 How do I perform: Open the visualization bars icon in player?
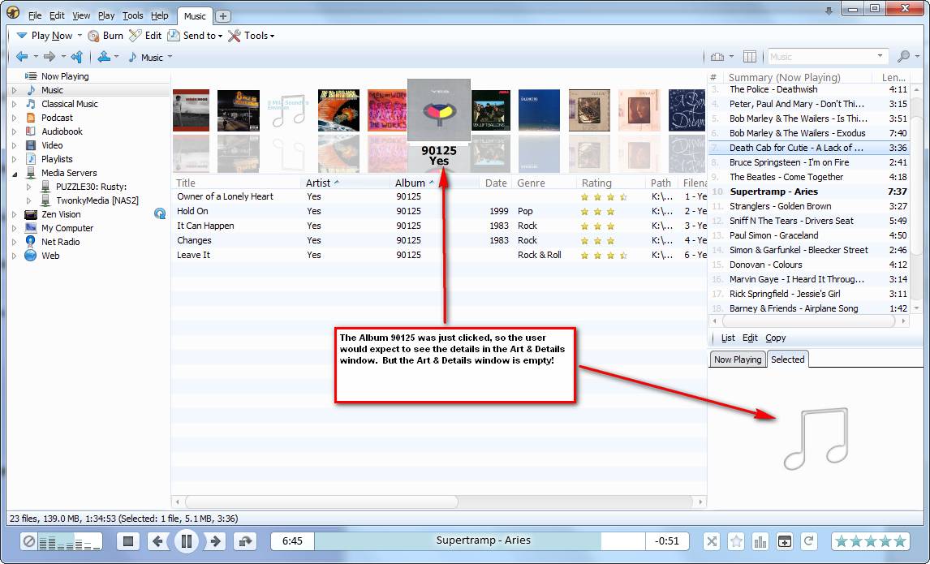(760, 541)
